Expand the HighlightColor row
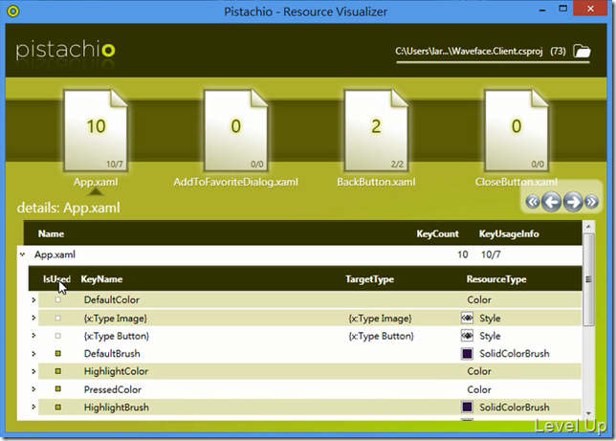 pyautogui.click(x=33, y=371)
